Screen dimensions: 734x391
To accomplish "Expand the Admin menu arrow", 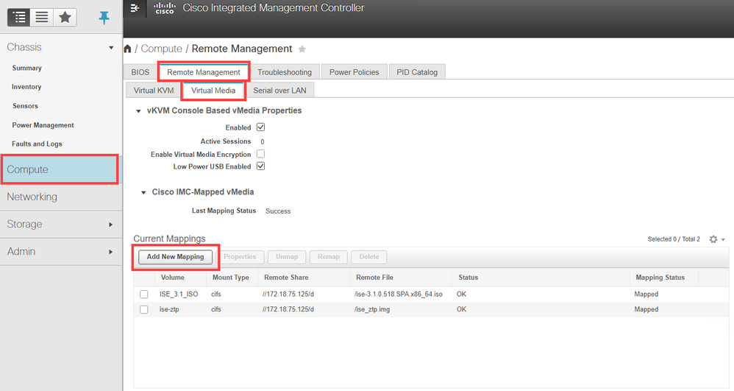I will 110,252.
